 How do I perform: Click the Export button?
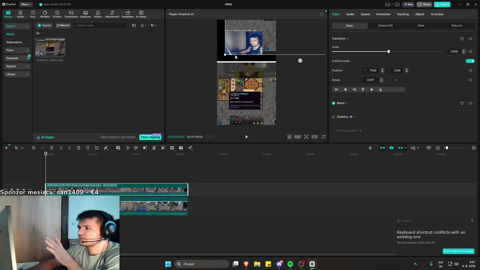(x=442, y=4)
